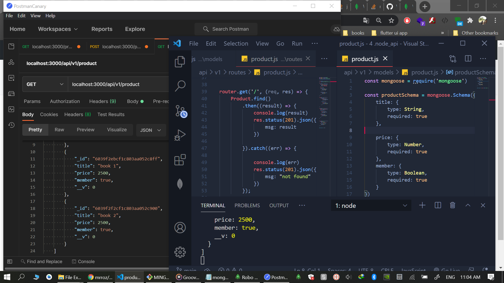Select Visualize response view
Viewport: 504px width, 283px height.
(x=117, y=130)
